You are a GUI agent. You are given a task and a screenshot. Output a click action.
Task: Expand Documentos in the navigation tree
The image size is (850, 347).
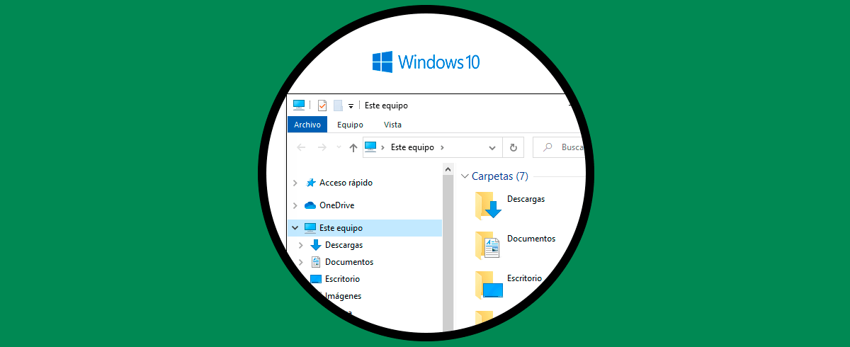click(301, 262)
